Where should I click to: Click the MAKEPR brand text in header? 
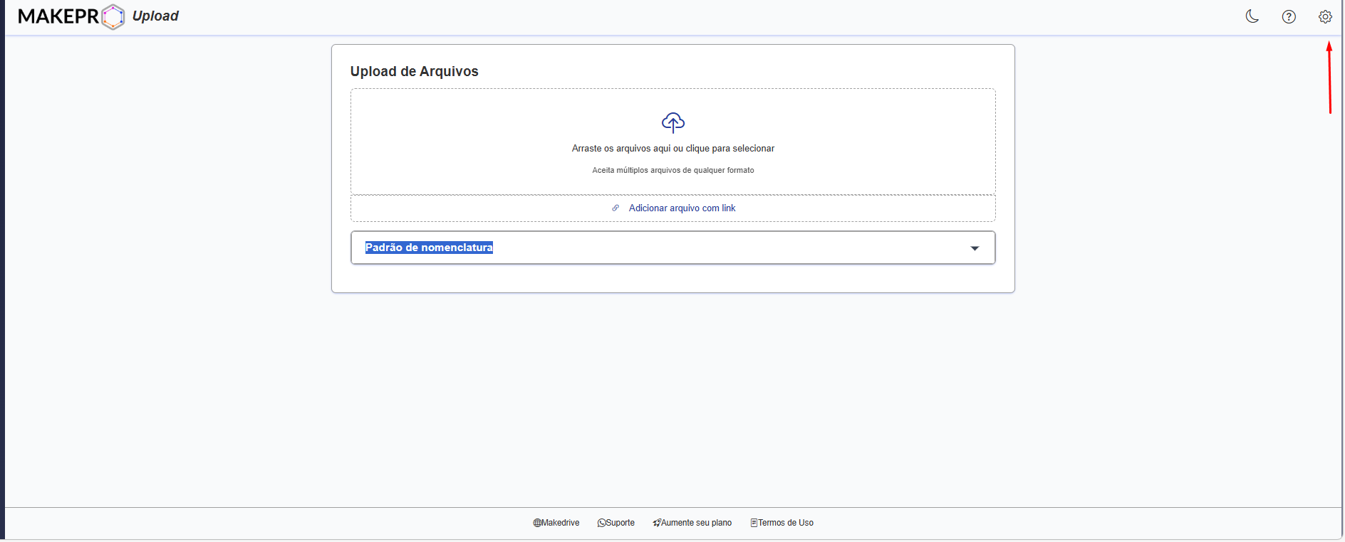pos(58,16)
